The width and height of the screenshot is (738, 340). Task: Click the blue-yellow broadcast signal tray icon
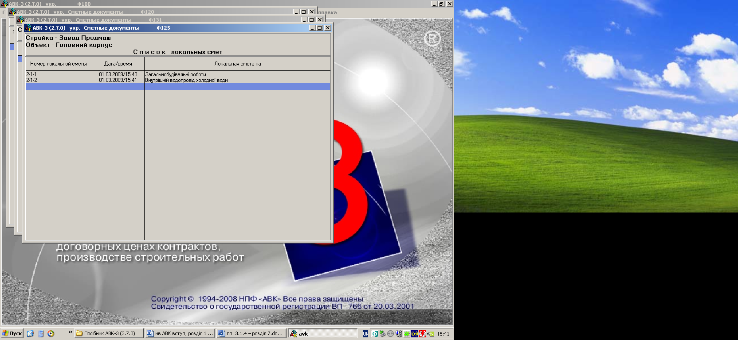coord(415,334)
